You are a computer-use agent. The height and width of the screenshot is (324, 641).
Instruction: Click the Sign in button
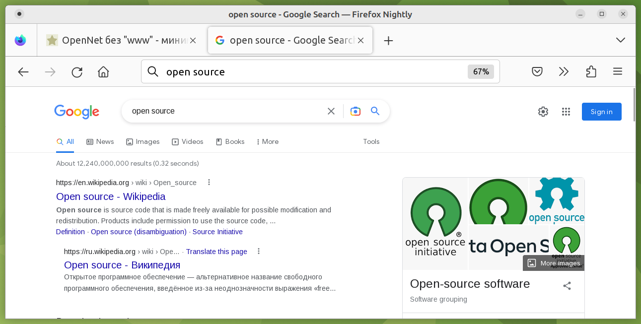point(602,112)
